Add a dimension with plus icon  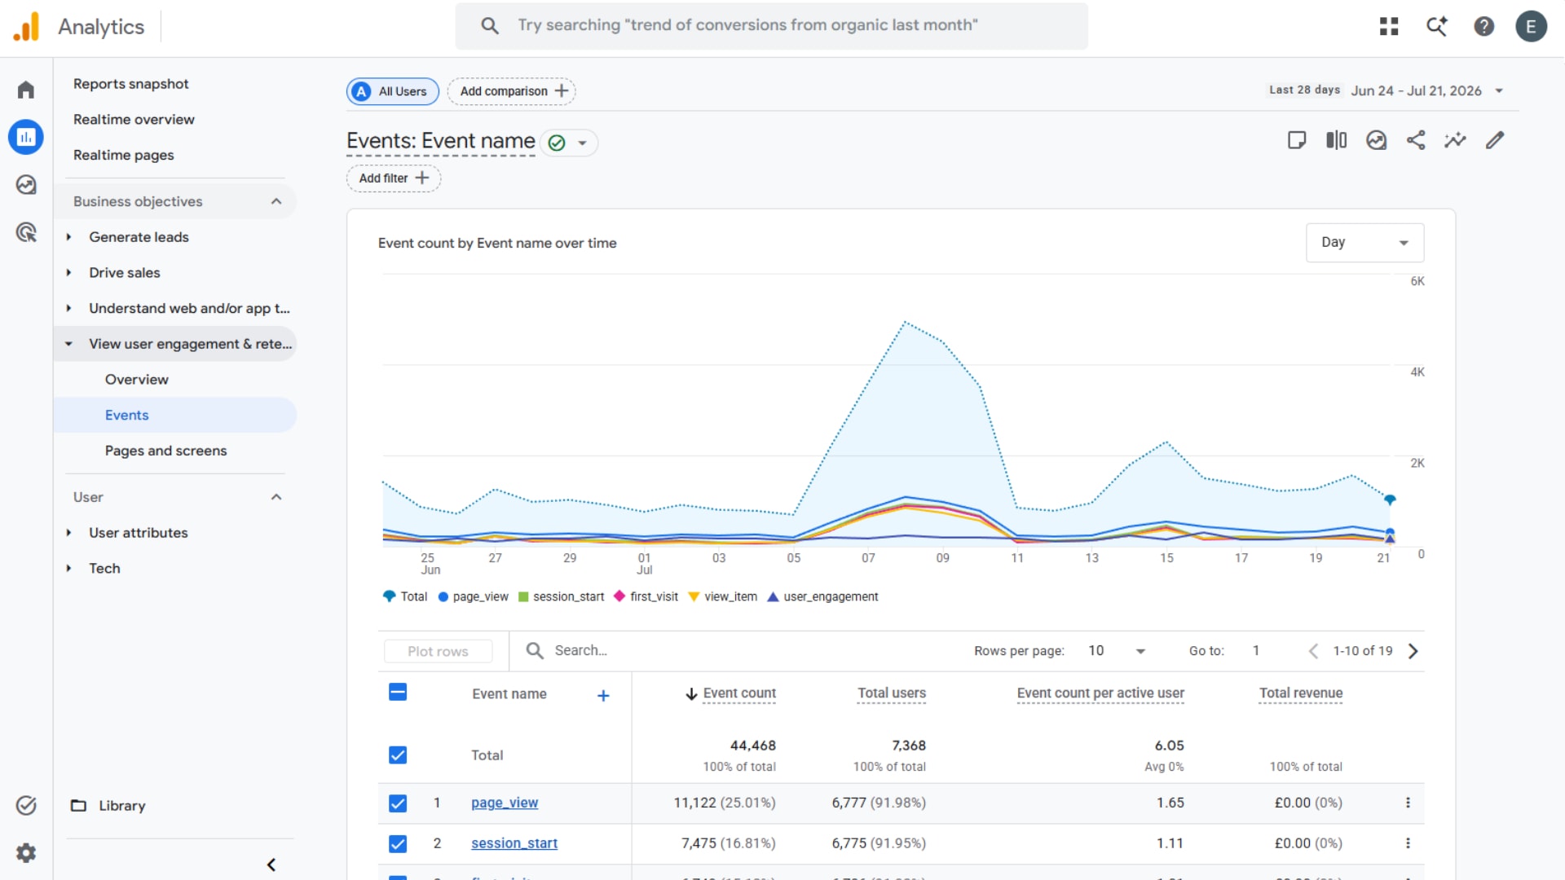603,695
